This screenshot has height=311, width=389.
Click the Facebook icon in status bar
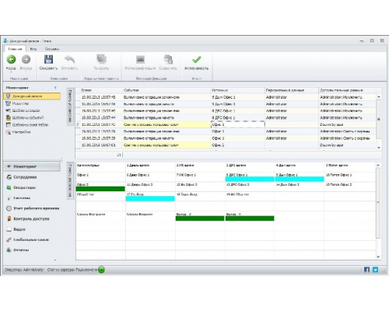(366, 270)
